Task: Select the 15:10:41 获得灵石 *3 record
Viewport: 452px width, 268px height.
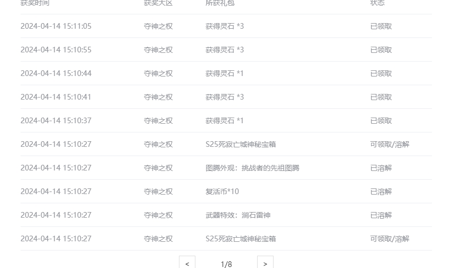Action: (226, 97)
